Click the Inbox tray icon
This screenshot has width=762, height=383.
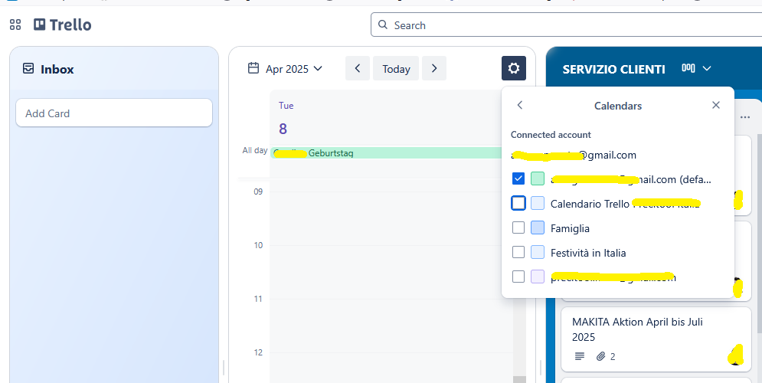28,68
